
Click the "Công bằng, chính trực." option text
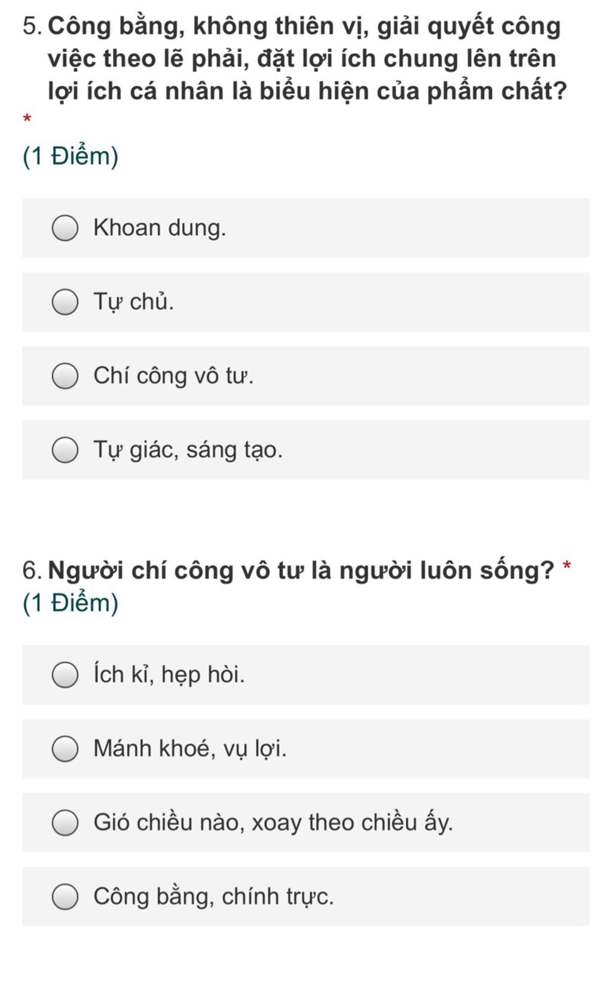213,897
